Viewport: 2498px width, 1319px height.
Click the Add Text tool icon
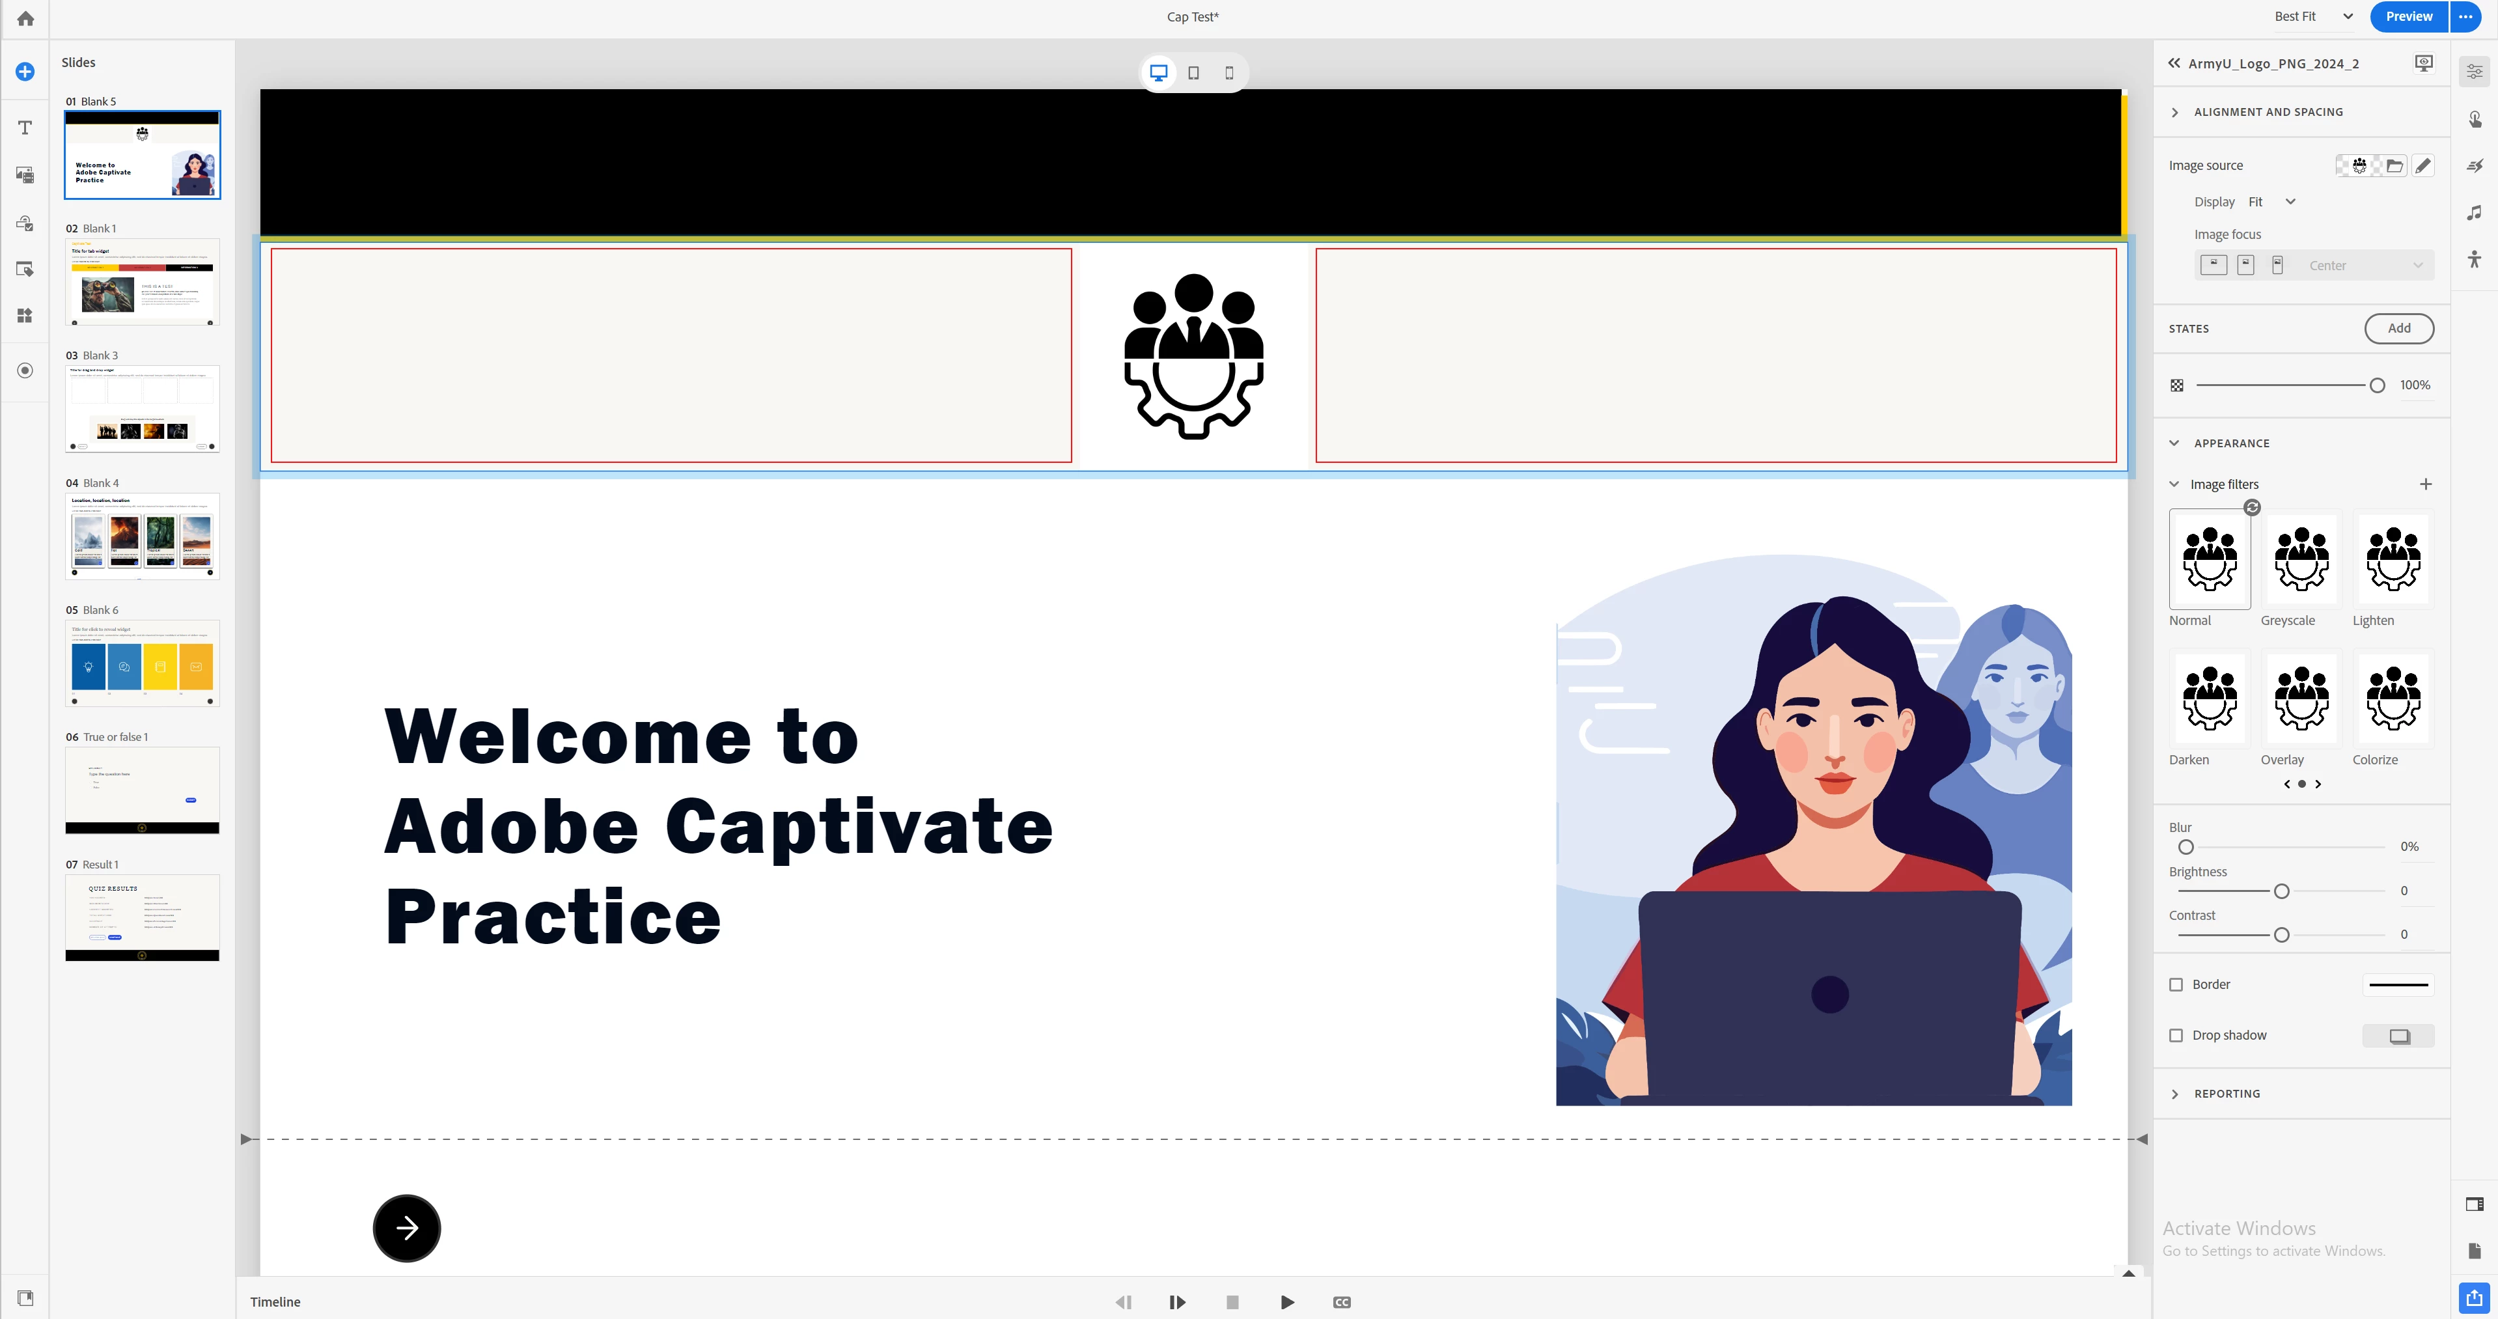tap(25, 128)
